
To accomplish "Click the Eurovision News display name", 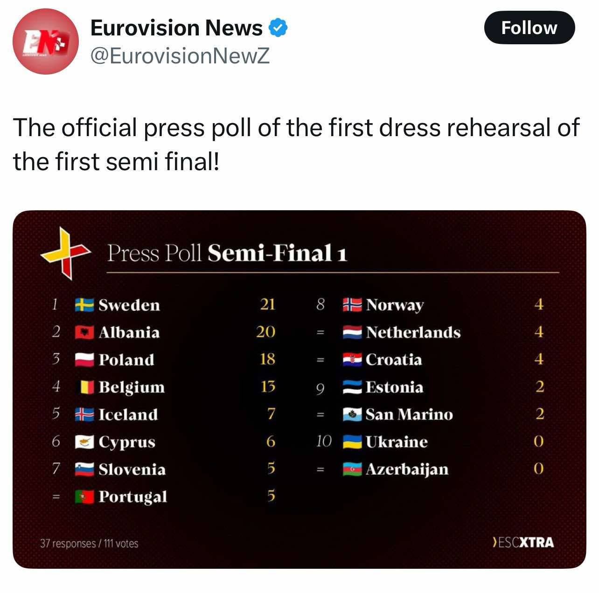I will click(x=176, y=28).
